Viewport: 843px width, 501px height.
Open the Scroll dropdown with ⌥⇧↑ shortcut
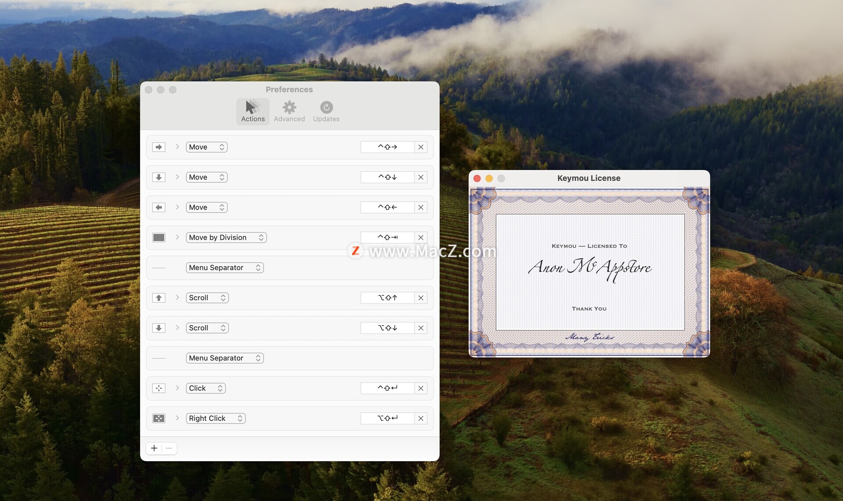207,298
